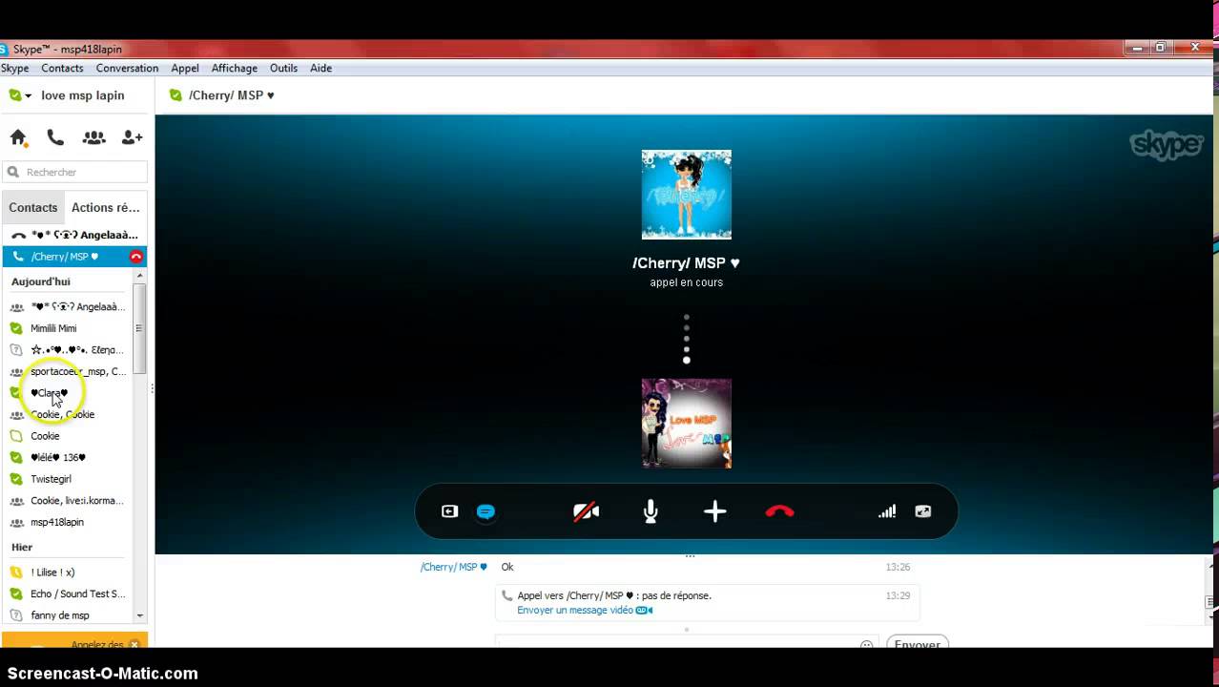Switch to the Actions récentes tab
This screenshot has height=687, width=1219.
[x=105, y=207]
